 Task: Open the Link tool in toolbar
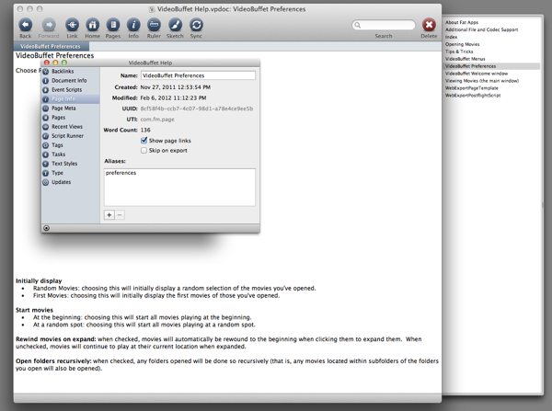coord(72,25)
